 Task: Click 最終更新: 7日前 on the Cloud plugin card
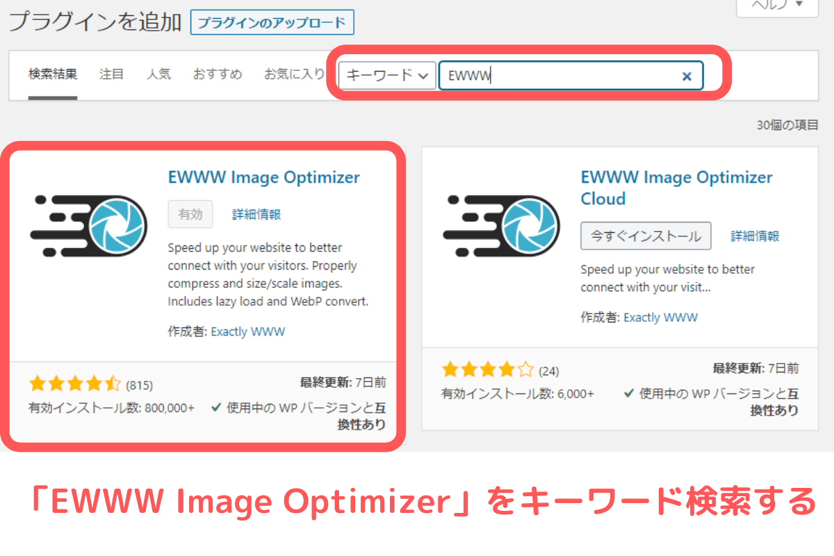click(x=755, y=368)
